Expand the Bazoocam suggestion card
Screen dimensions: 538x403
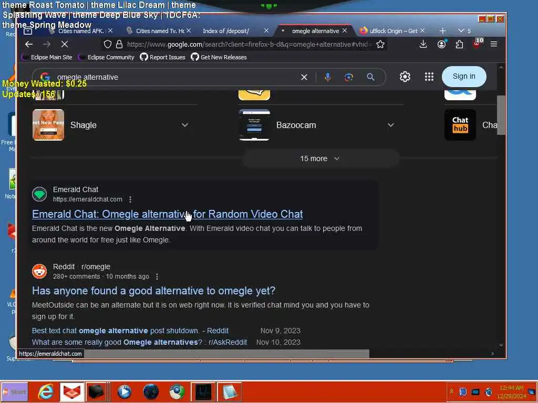point(391,125)
